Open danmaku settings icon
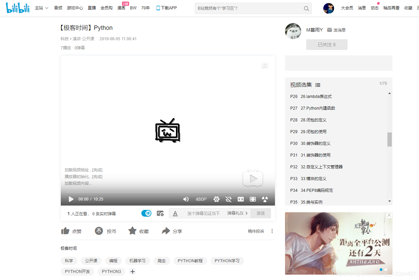Screen dimensions: 419x280 click(160, 213)
